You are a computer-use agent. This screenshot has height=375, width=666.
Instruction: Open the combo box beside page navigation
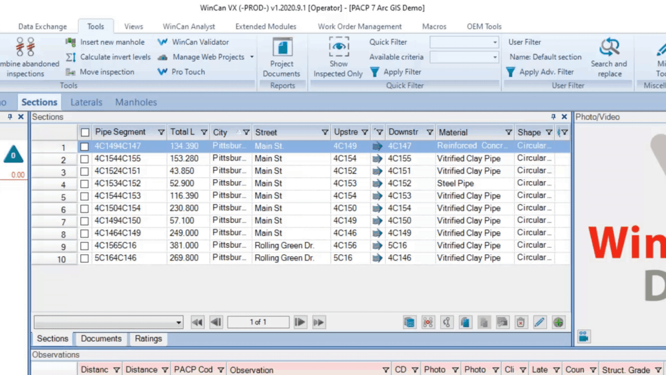pyautogui.click(x=108, y=322)
